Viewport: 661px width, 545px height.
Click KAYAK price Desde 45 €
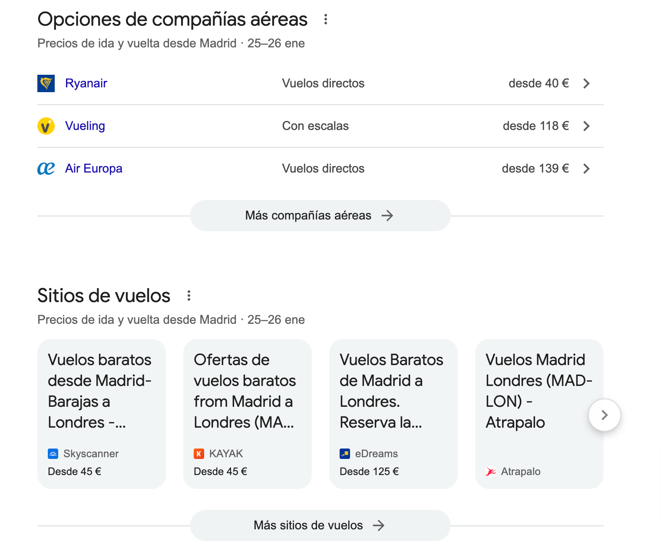(x=220, y=472)
